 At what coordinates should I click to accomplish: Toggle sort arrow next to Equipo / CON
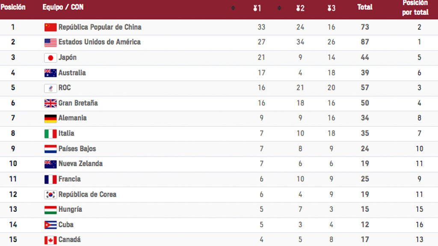coord(233,8)
